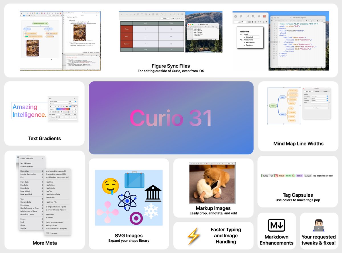This screenshot has height=253, width=342.
Task: Click the Share icon in the Vacations toolbar
Action: pos(235,16)
